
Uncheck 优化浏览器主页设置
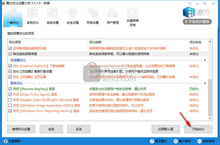[x=10, y=77]
